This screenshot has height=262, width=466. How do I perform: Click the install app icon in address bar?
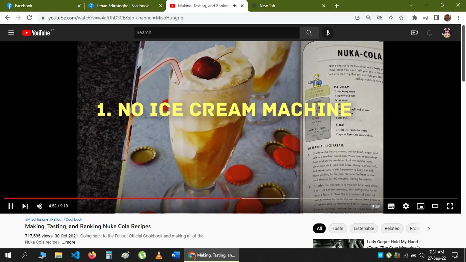pos(358,18)
